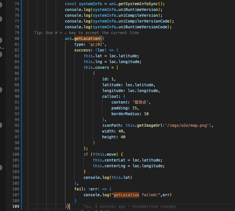
Task: Click the '/imgs/o2o/map.png' path string
Action: point(187,125)
